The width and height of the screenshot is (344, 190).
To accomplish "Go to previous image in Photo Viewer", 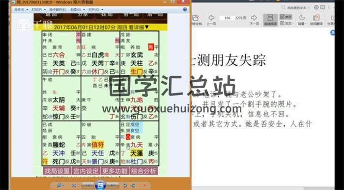I will point(88,186).
